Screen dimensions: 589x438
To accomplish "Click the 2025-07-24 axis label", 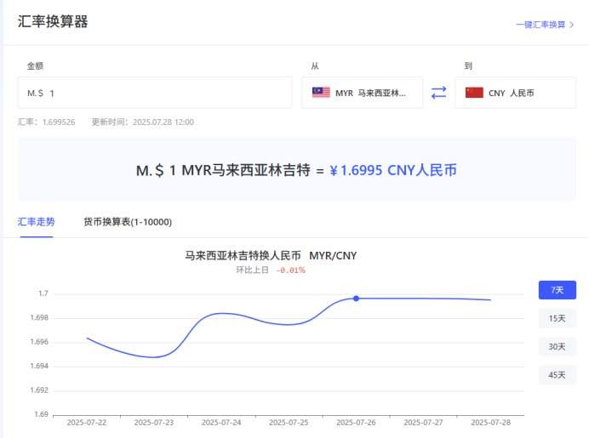I will click(x=221, y=423).
